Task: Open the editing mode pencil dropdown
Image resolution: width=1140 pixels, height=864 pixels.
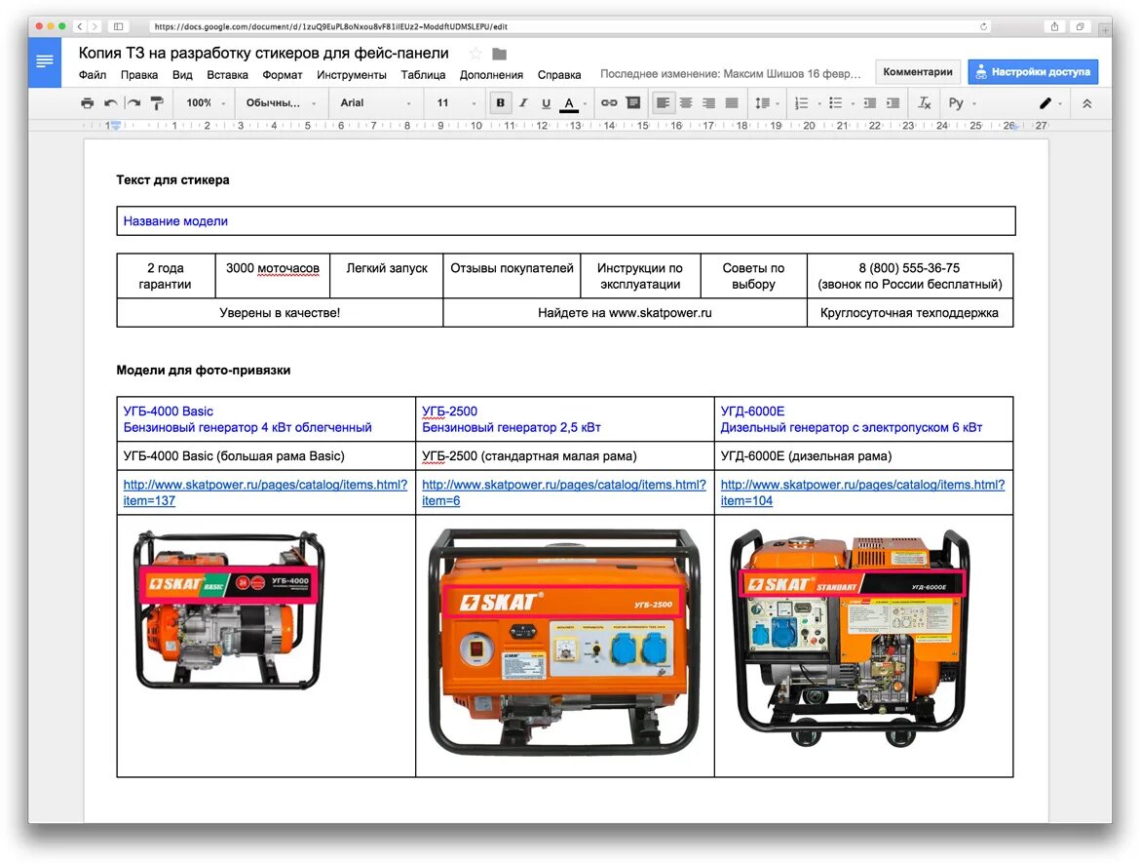Action: click(1049, 103)
